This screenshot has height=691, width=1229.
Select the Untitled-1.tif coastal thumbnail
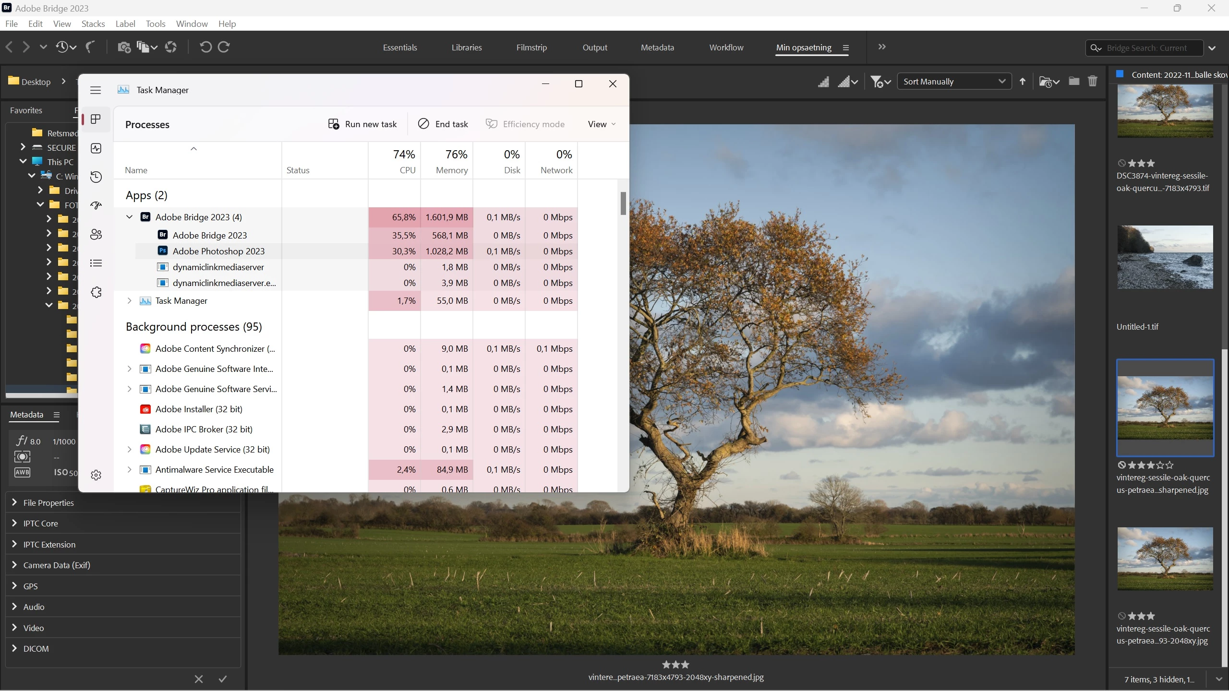coord(1165,257)
